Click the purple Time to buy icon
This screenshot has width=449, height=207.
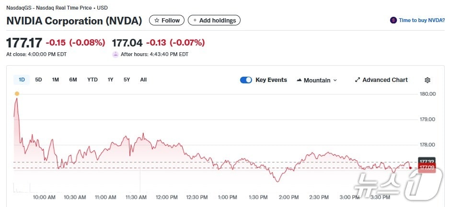[x=393, y=20]
